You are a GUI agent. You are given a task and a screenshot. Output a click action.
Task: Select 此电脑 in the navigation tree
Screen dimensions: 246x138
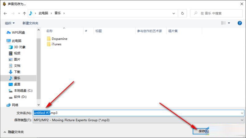pyautogui.click(x=14, y=41)
